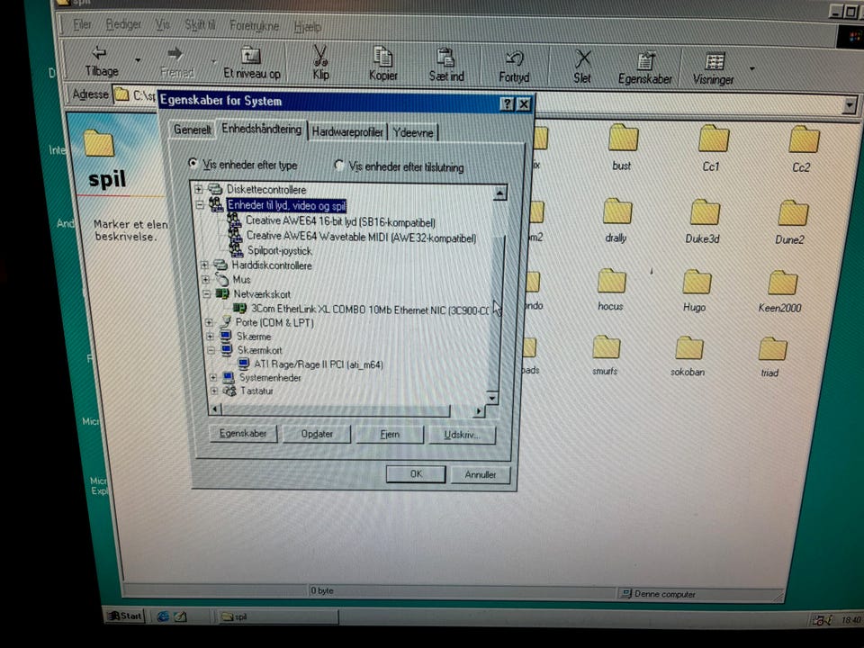Expand the Mus tree node
This screenshot has width=864, height=648.
point(205,279)
